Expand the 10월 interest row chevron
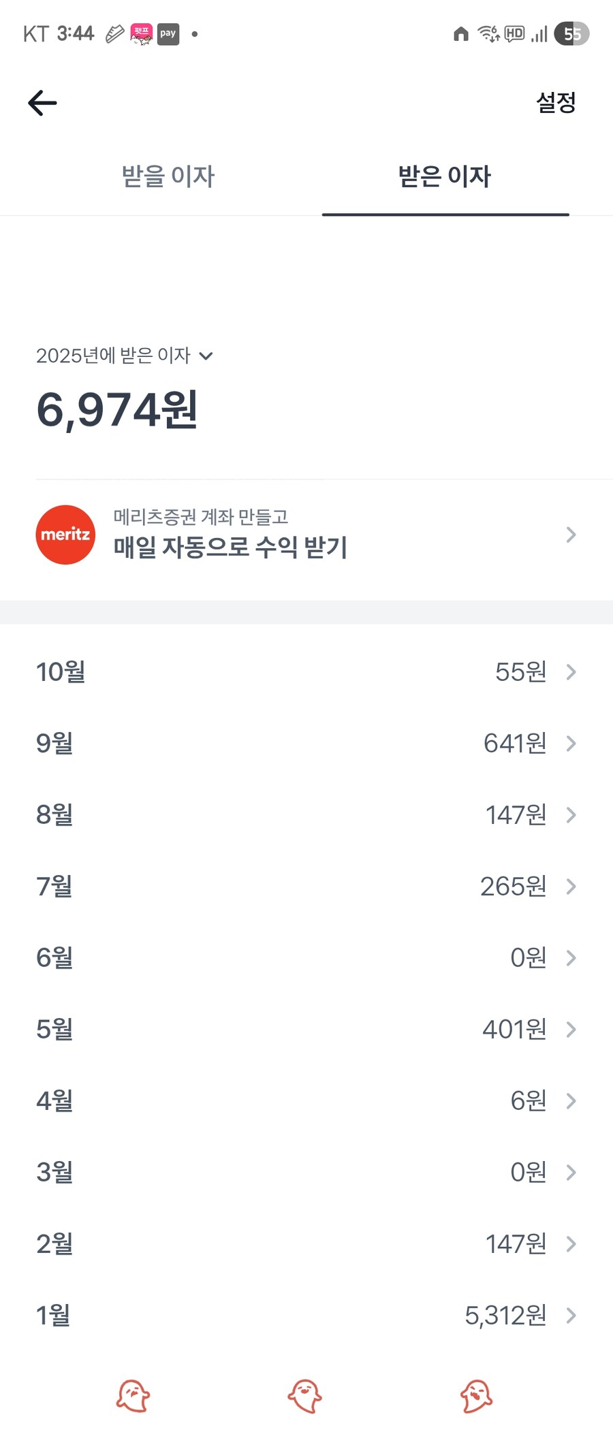 coord(571,672)
